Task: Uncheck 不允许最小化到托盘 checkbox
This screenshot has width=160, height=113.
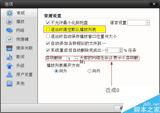Action: (48, 23)
